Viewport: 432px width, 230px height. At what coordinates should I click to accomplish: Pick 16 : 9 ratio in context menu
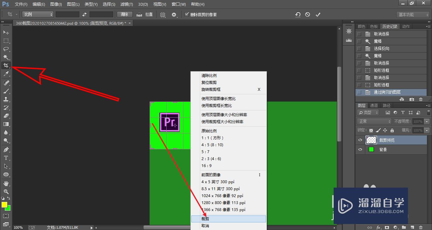[229, 165]
